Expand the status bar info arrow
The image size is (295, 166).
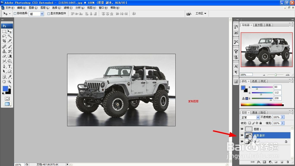click(x=67, y=164)
